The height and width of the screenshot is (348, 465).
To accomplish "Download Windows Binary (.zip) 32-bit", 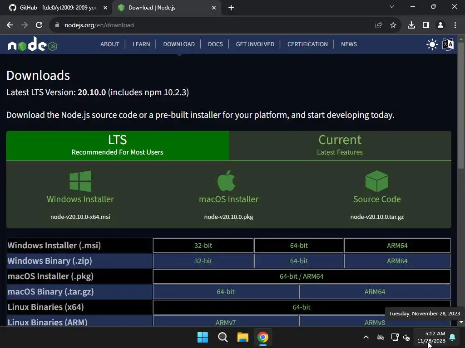I will click(x=203, y=261).
